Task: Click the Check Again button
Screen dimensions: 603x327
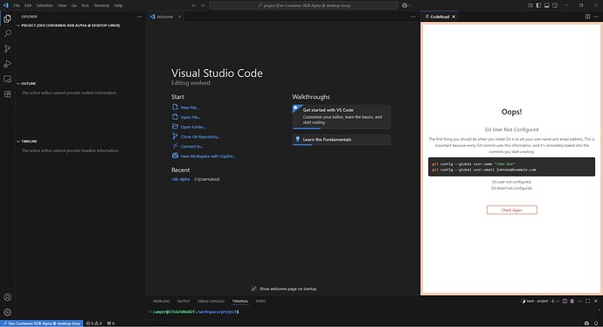Action: point(511,210)
